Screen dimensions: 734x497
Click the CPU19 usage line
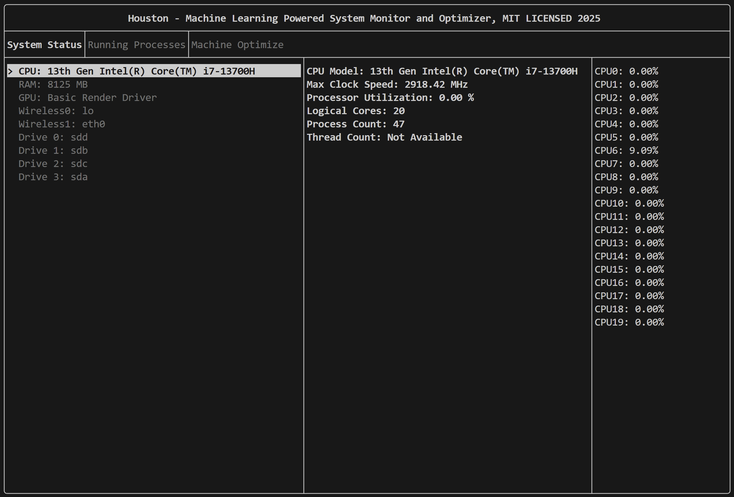coord(629,322)
